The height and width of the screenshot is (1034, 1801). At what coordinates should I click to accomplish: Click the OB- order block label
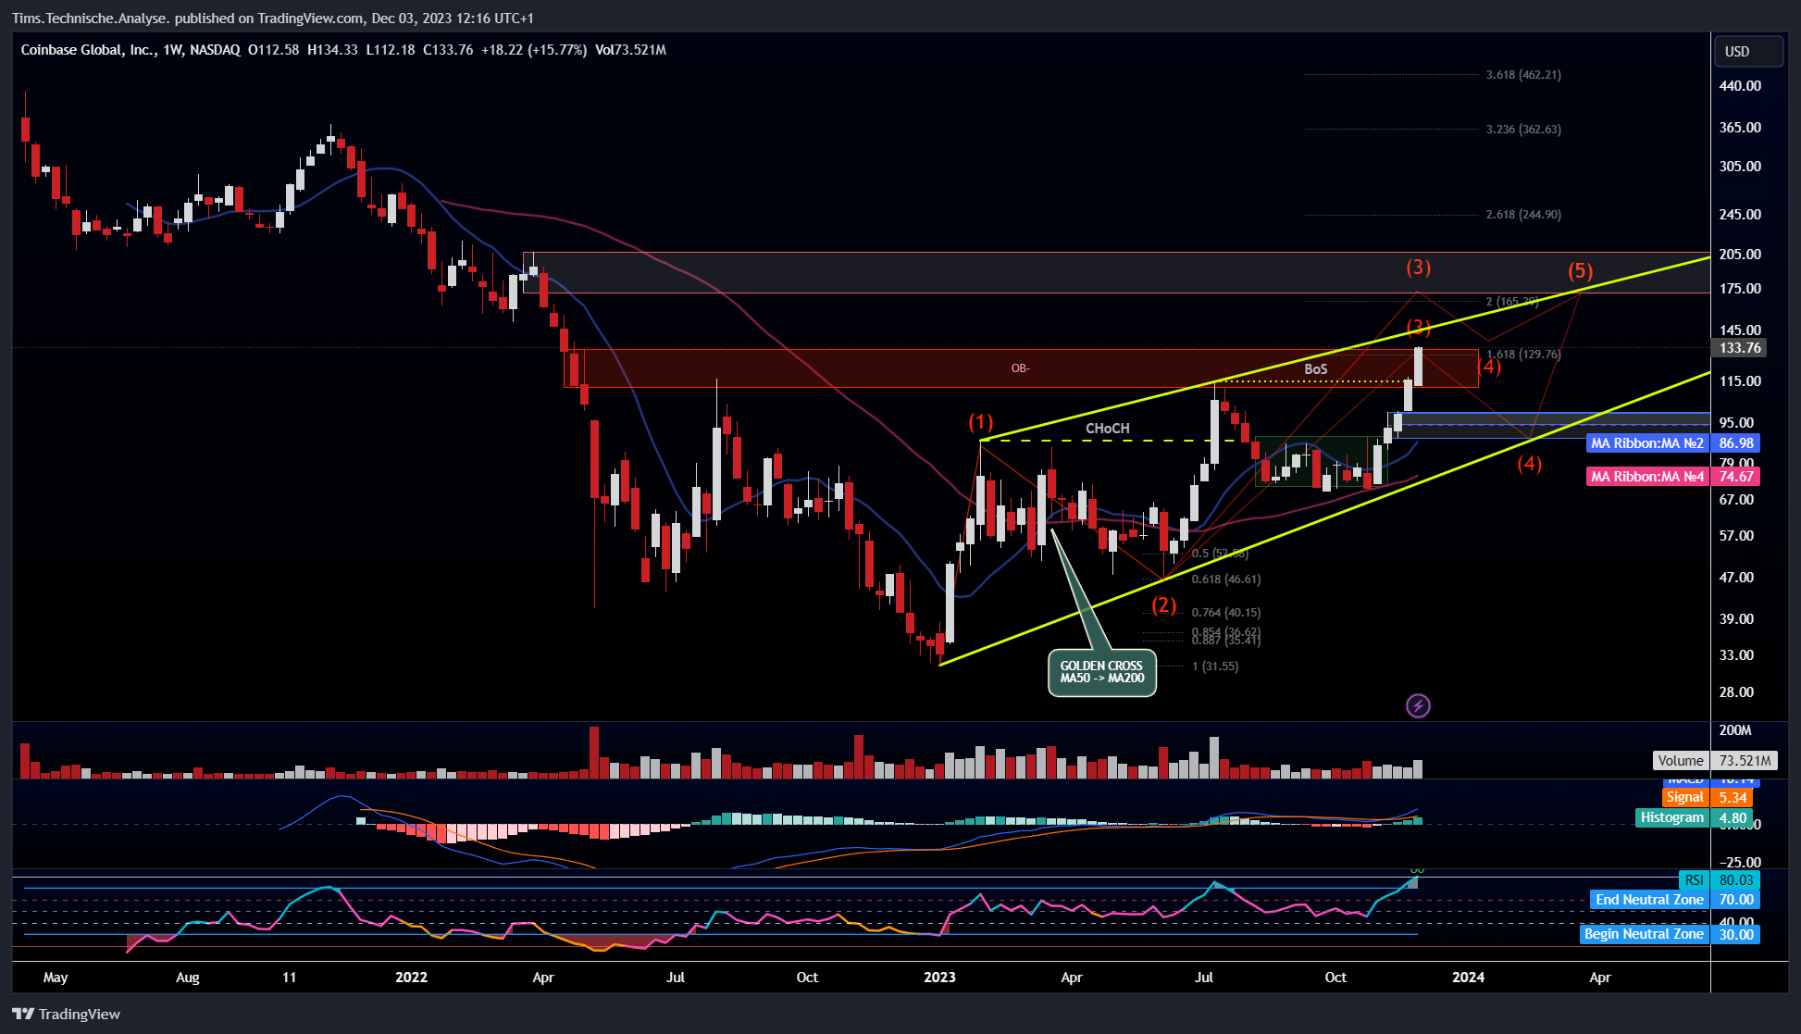[x=1020, y=368]
